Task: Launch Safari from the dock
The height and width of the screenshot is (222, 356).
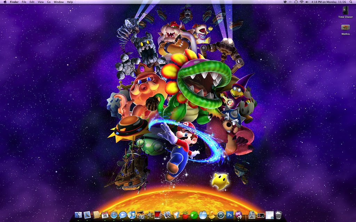Action: 114,215
